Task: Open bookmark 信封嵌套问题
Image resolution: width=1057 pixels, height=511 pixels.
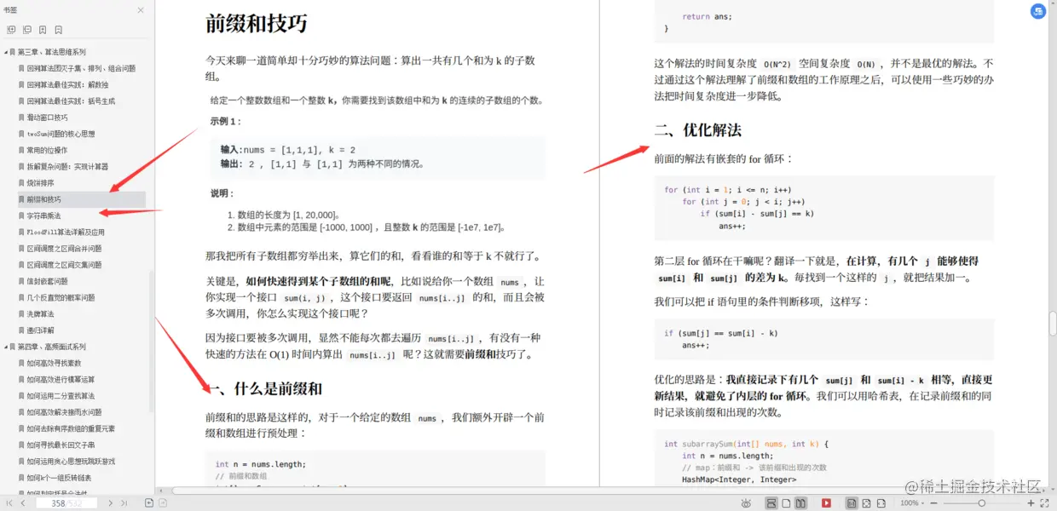Action: pos(47,281)
